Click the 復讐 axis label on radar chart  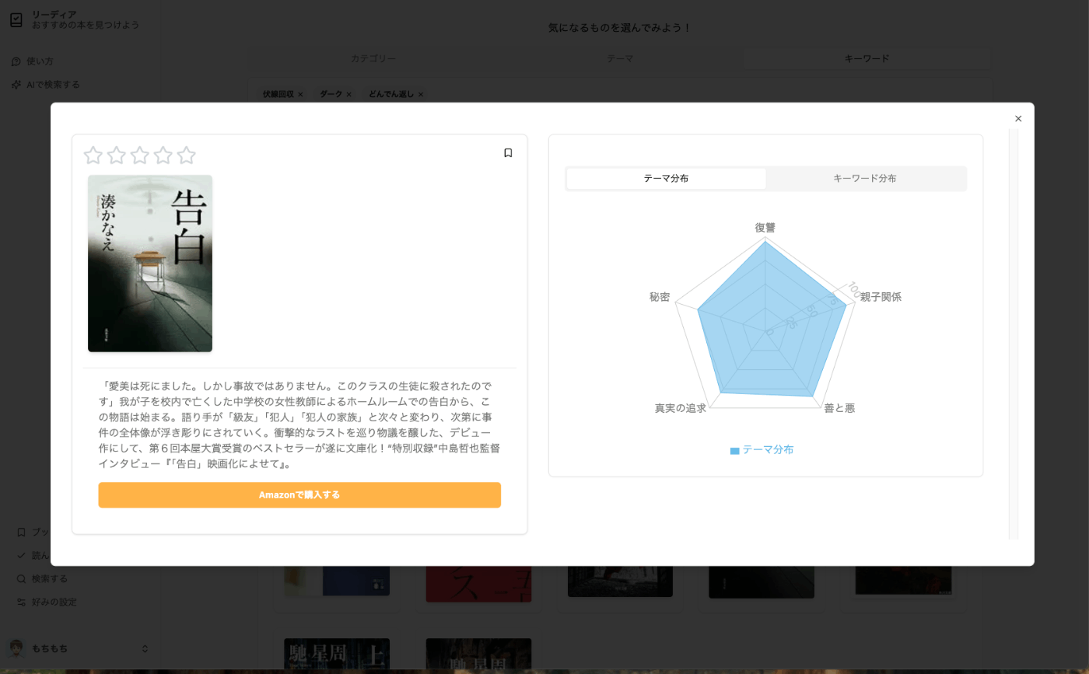click(x=765, y=228)
